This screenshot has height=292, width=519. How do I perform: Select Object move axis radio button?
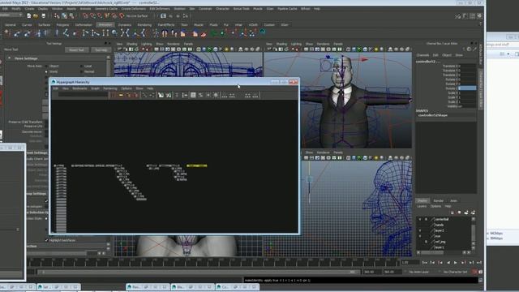[x=46, y=67]
